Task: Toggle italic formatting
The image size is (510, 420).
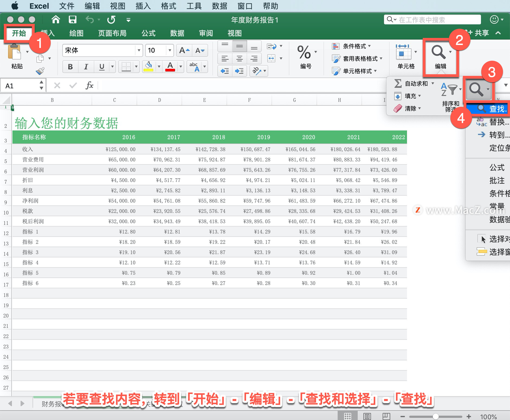Action: pyautogui.click(x=86, y=67)
